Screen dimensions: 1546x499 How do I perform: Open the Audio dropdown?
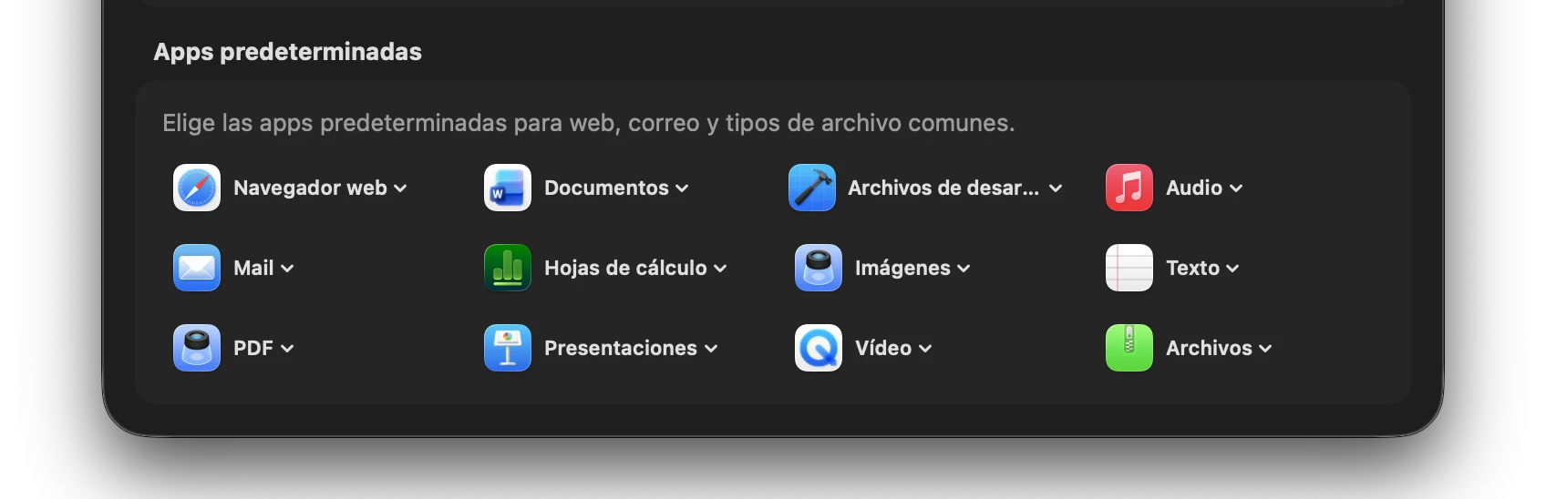click(x=1204, y=188)
